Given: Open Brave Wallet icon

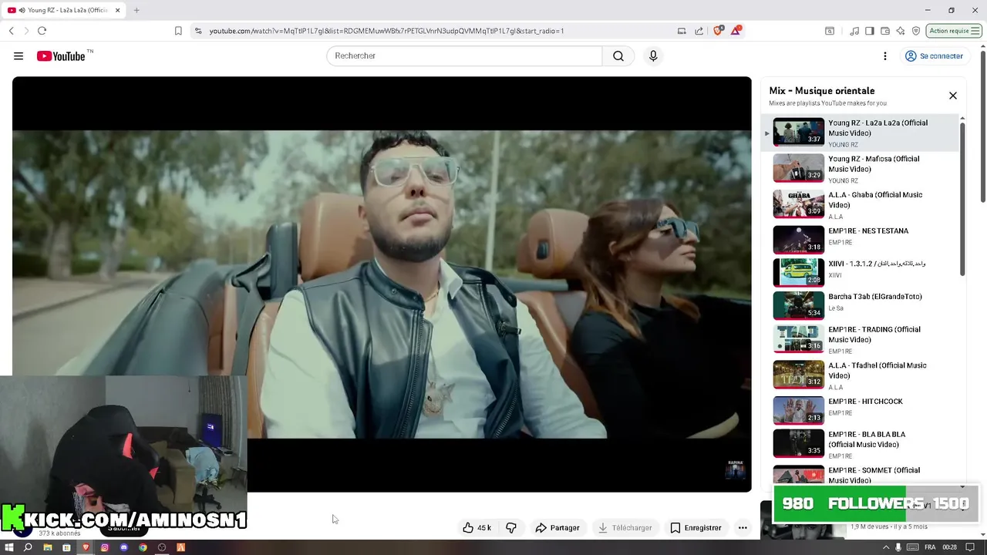Looking at the screenshot, I should (885, 31).
